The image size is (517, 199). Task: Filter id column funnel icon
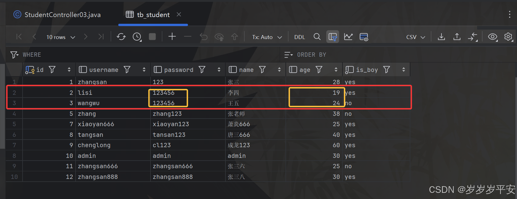52,70
